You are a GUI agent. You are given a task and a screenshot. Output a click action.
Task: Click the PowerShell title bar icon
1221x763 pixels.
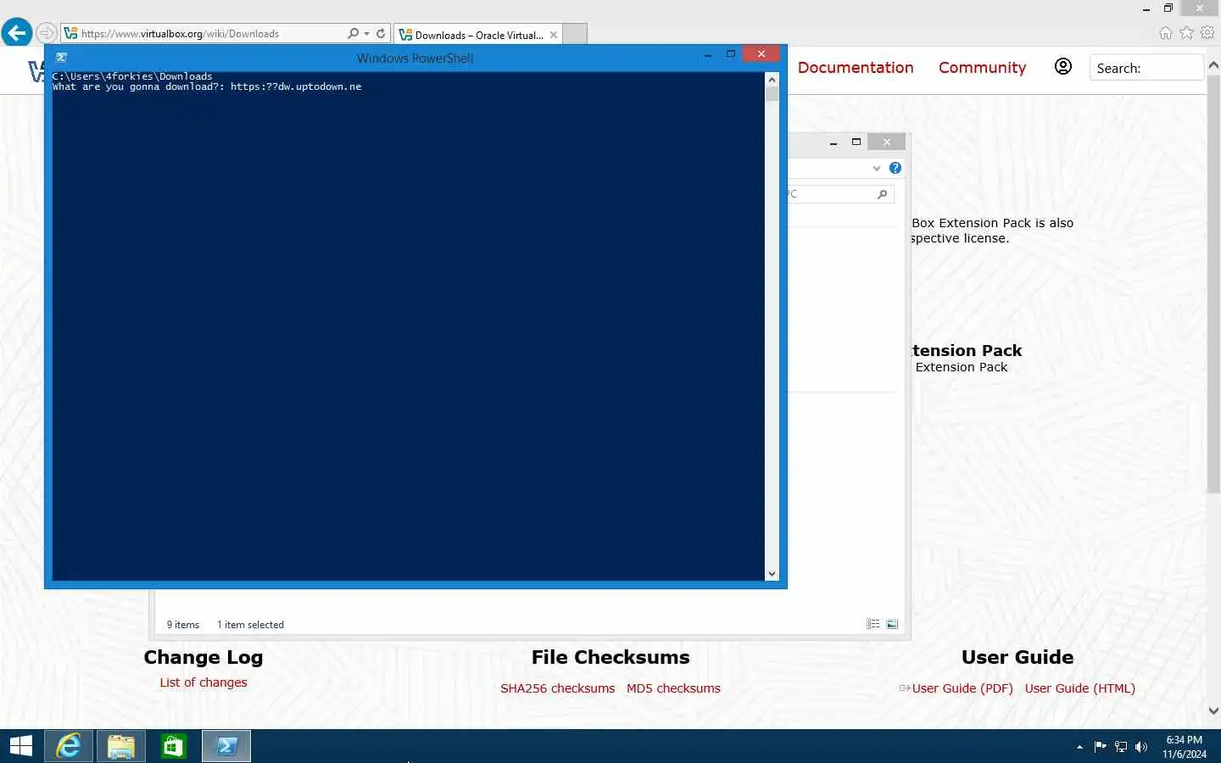point(61,58)
